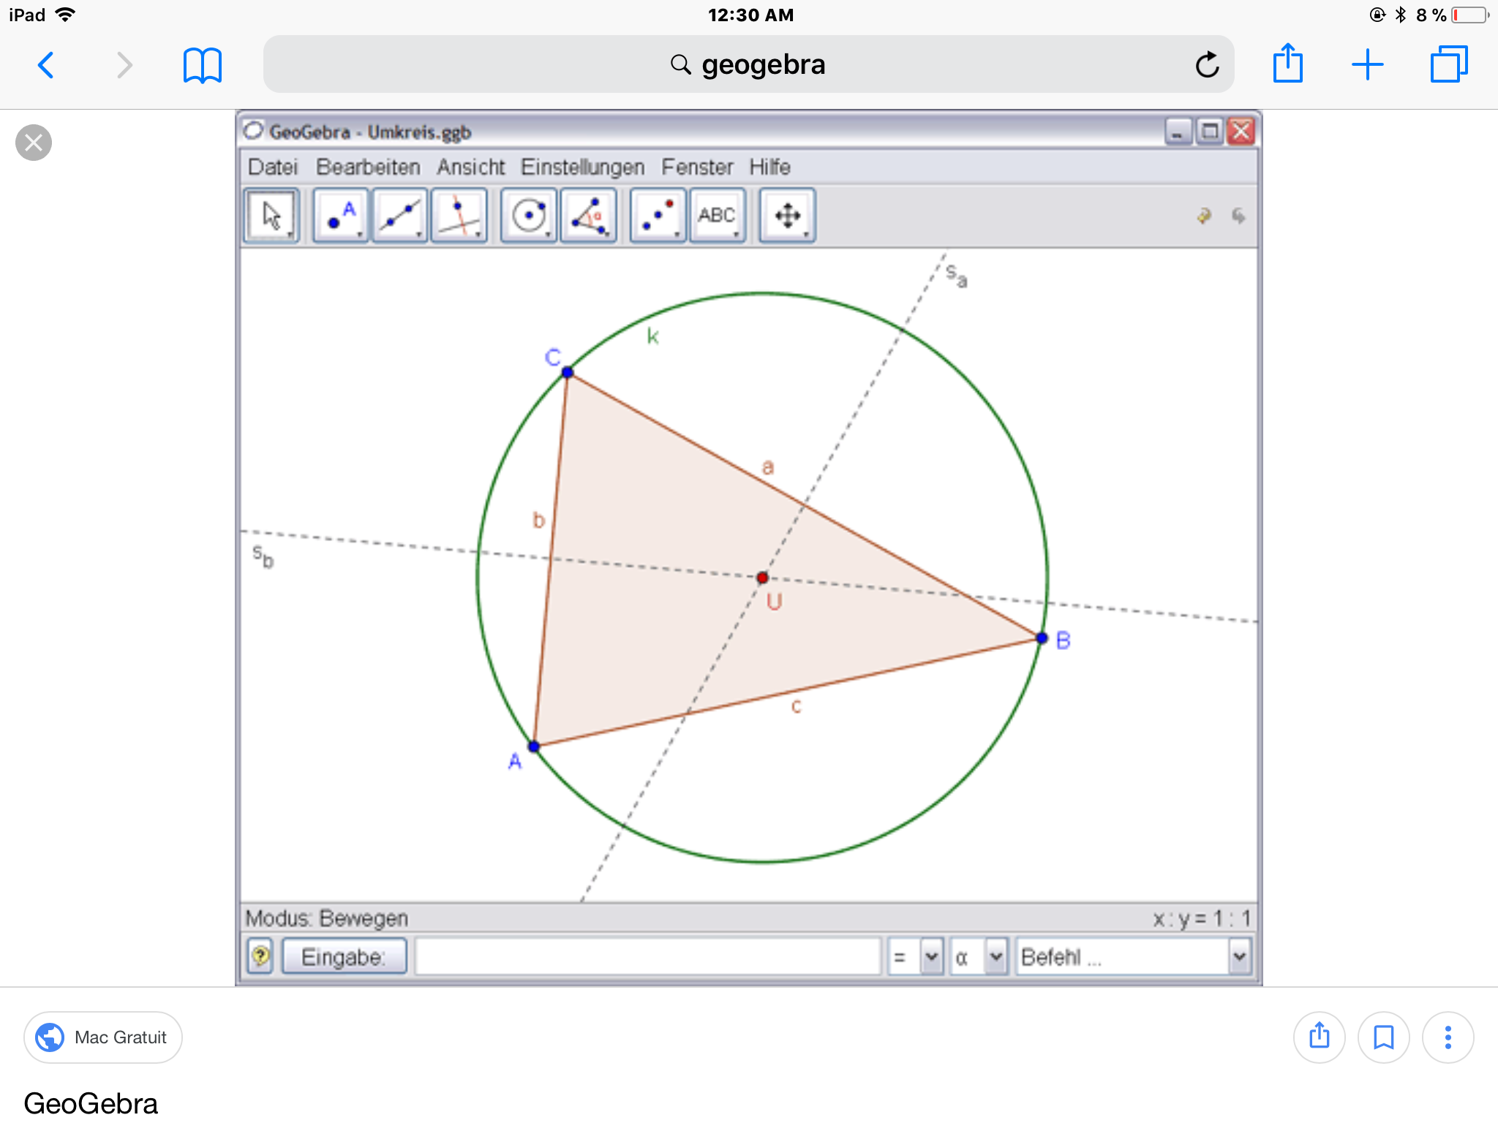Click the Eingabe button

pos(344,956)
